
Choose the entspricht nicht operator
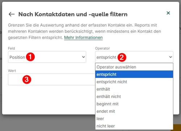pyautogui.click(x=134, y=82)
